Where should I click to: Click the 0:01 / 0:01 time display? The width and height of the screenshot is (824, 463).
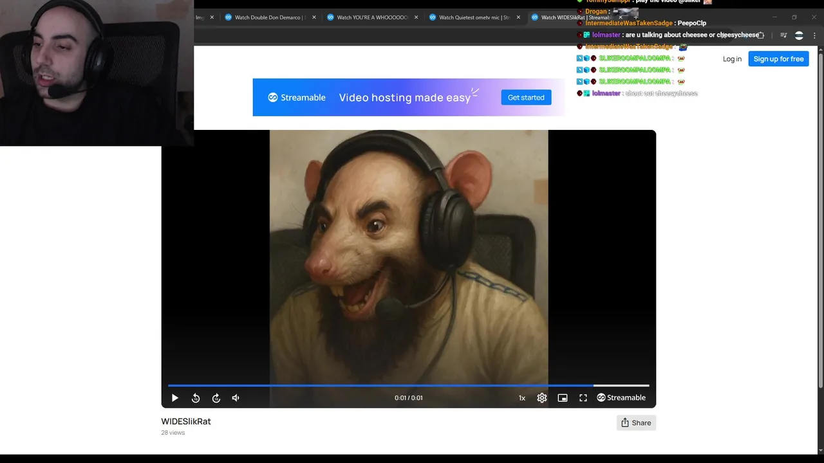[x=409, y=398]
